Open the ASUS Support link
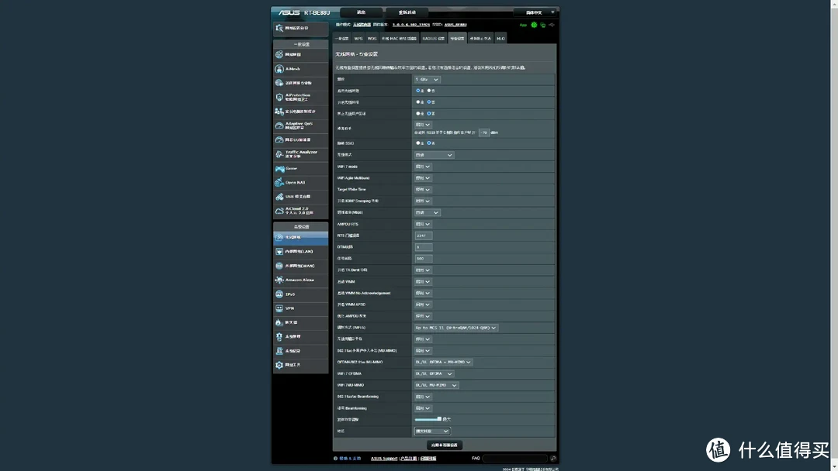The width and height of the screenshot is (838, 471). pyautogui.click(x=384, y=458)
